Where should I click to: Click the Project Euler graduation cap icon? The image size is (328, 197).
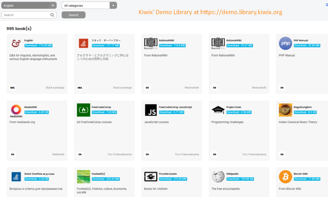tap(218, 110)
